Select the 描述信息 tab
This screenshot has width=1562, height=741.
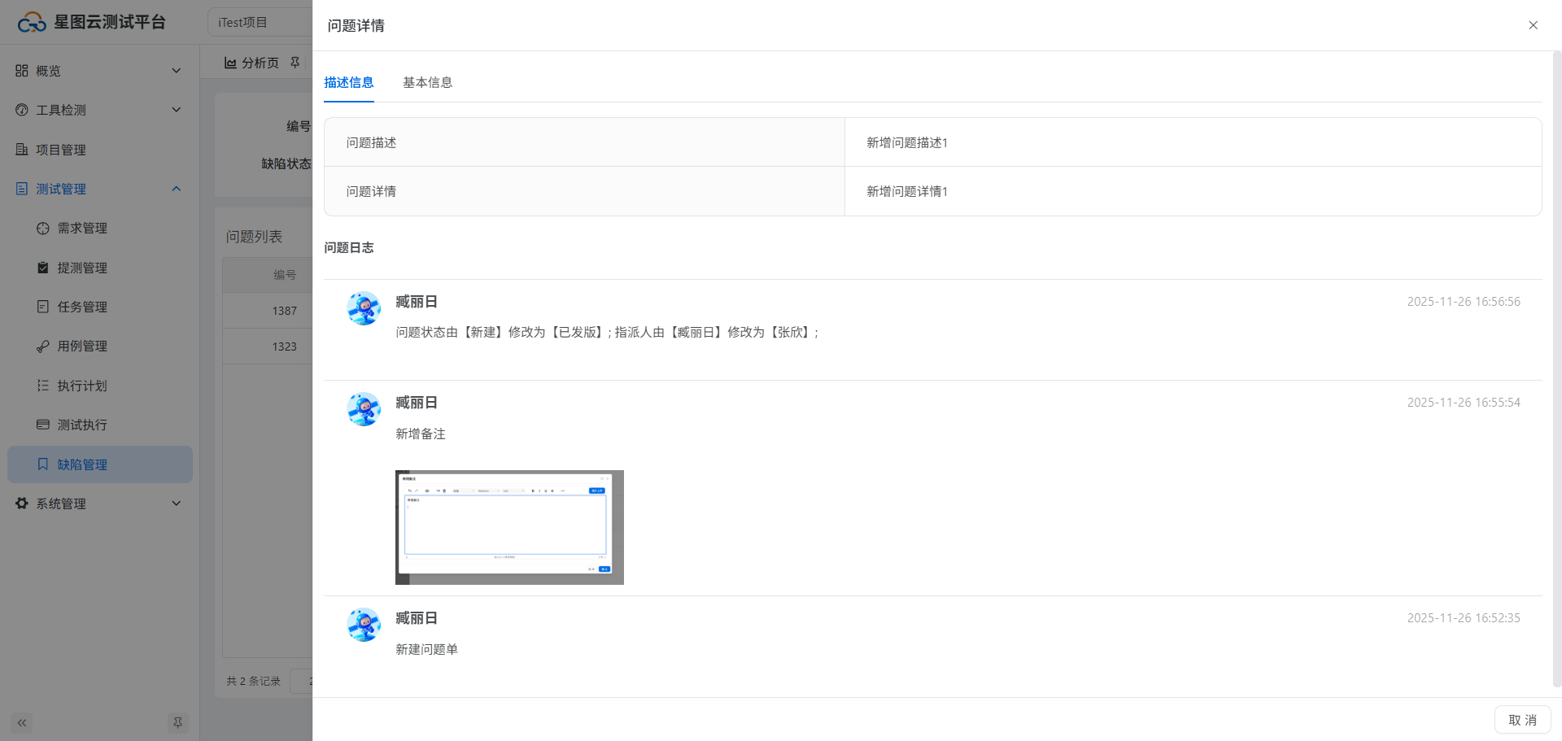[348, 82]
